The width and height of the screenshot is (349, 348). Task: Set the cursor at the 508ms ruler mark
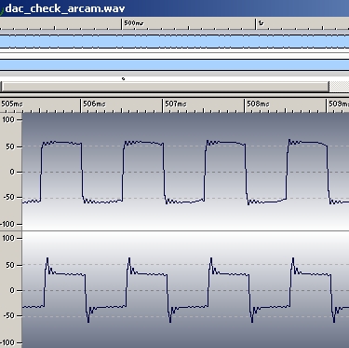coord(258,104)
